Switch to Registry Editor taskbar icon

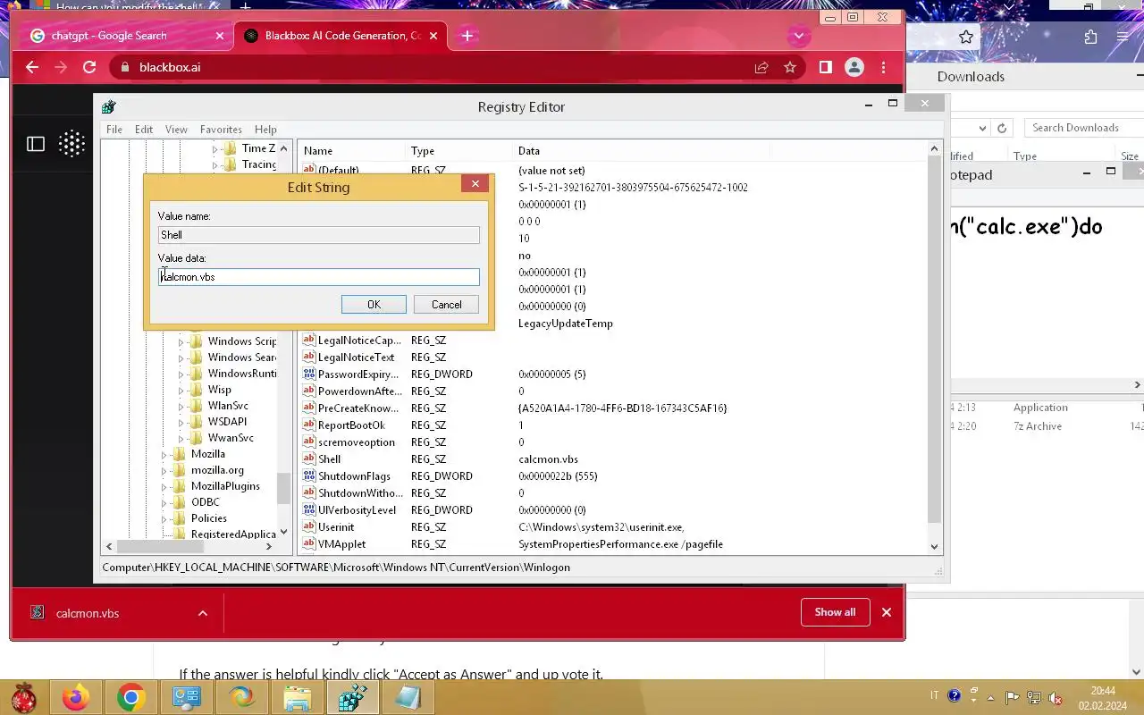[x=352, y=697]
